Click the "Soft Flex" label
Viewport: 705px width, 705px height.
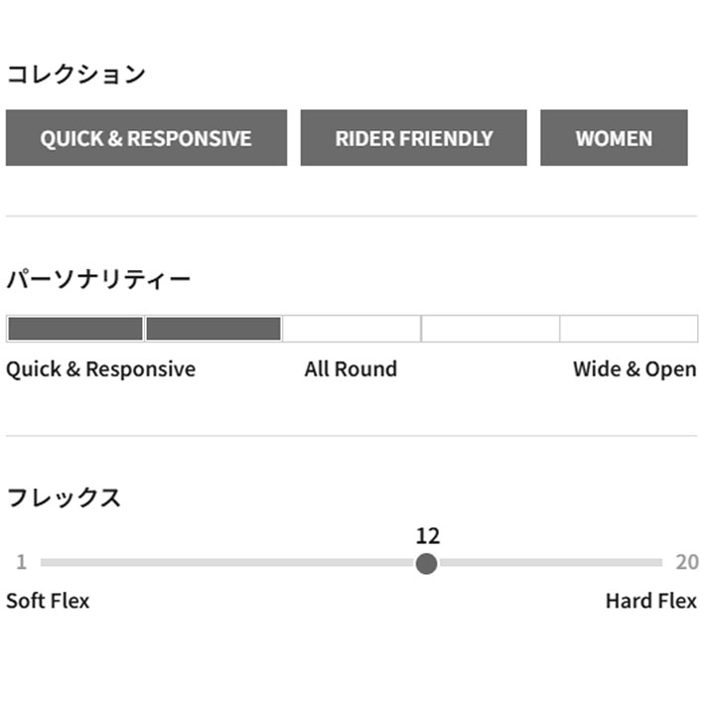click(x=48, y=601)
